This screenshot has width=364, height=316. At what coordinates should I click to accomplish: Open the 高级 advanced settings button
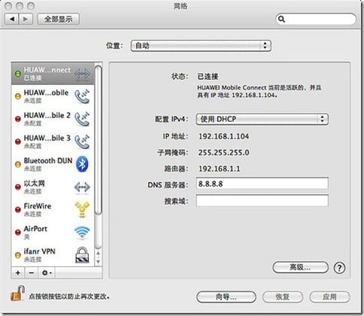(x=300, y=267)
